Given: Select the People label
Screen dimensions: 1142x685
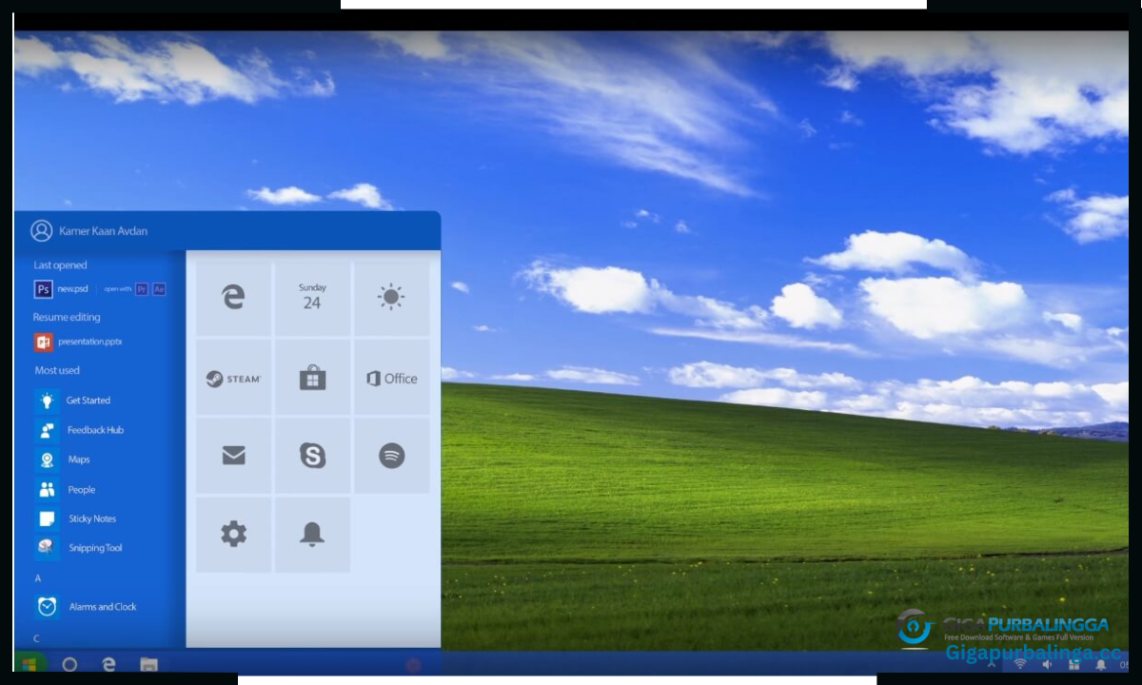Looking at the screenshot, I should [x=82, y=490].
